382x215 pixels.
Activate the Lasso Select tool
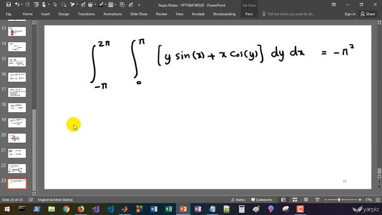point(64,5)
